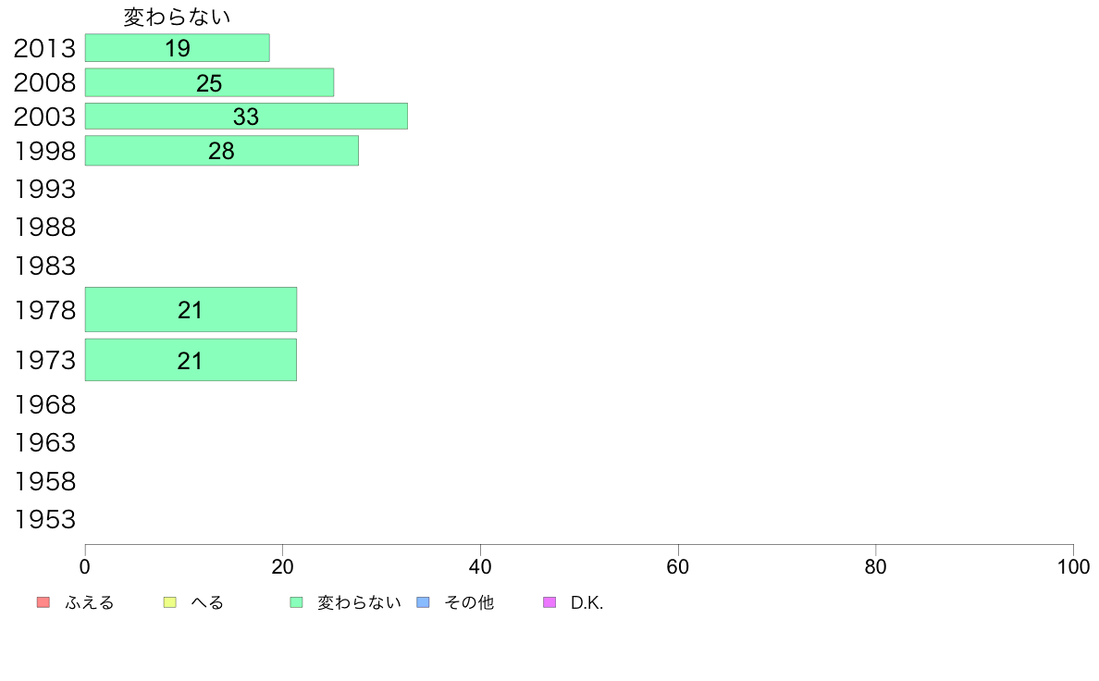Click the 変わらない column header above the bars
This screenshot has width=1099, height=681.
coord(178,17)
